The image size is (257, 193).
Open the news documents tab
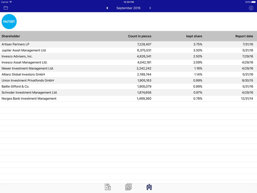point(128,187)
